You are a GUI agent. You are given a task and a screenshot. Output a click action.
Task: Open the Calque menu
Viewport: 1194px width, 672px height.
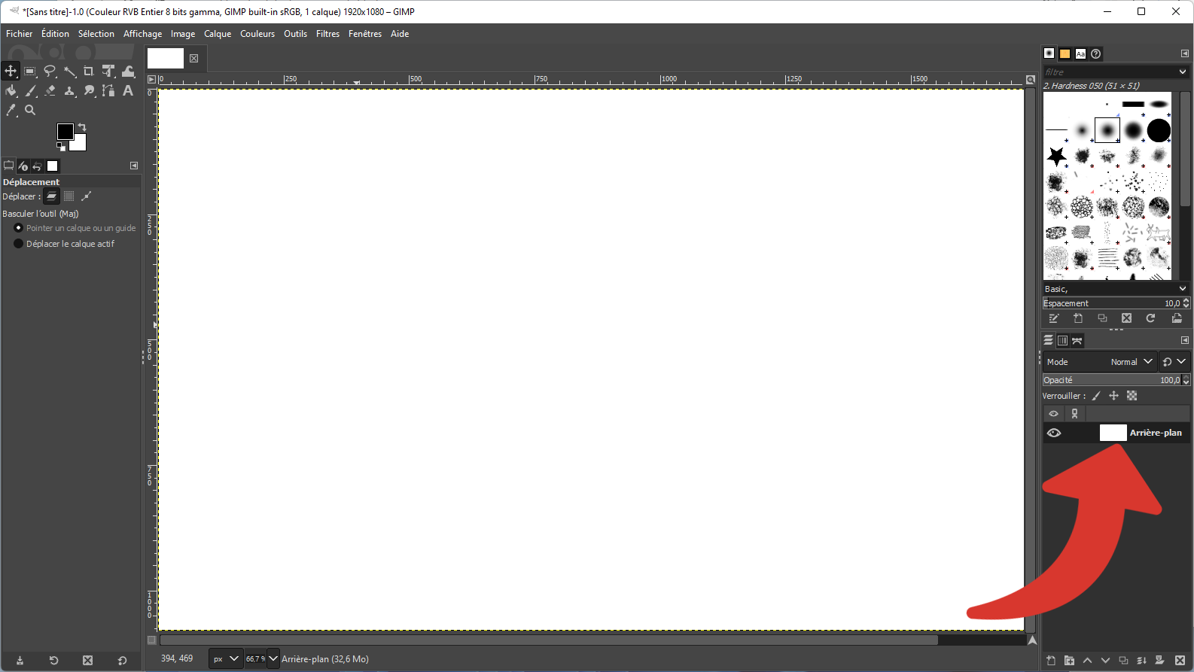(218, 34)
